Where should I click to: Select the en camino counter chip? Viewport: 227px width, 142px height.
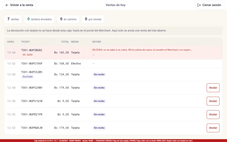[x=68, y=19]
